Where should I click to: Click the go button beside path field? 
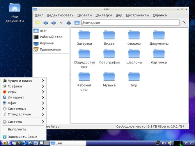tap(184, 23)
